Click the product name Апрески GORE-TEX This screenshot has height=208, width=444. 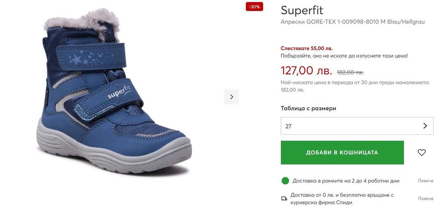point(353,22)
